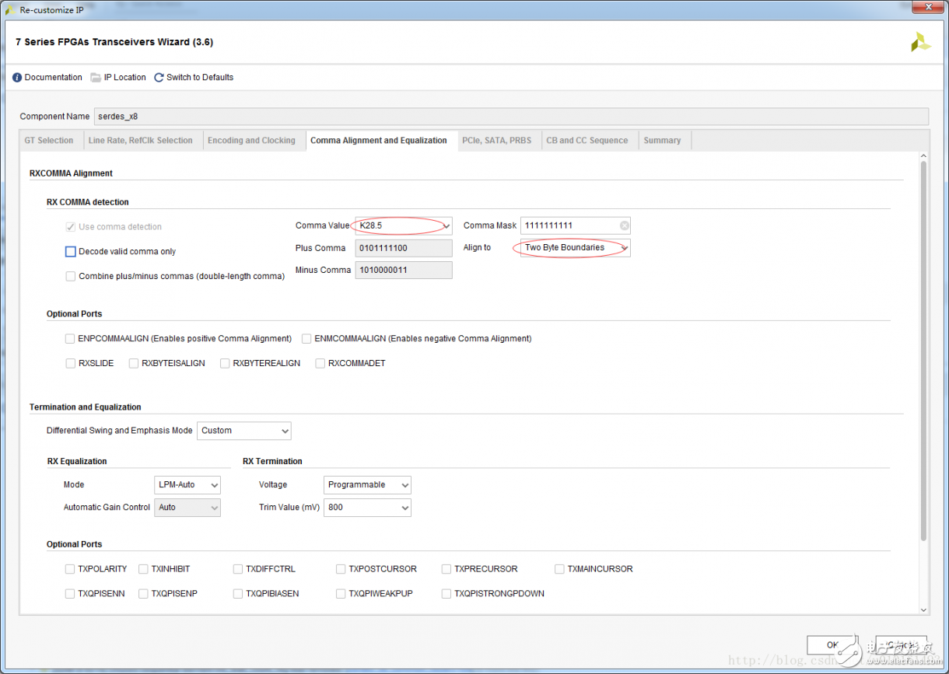Clear the Comma Mask field with the X icon
This screenshot has width=949, height=674.
click(x=624, y=226)
